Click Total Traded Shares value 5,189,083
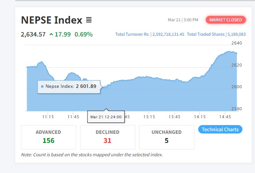 pos(236,34)
